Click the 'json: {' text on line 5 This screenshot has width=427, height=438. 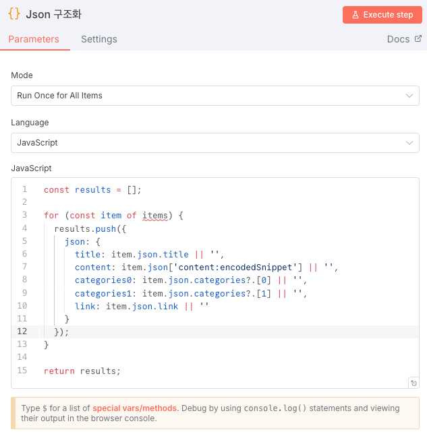[x=82, y=242]
